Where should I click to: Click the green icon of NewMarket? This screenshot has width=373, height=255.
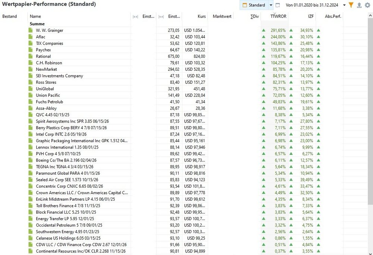click(31, 69)
